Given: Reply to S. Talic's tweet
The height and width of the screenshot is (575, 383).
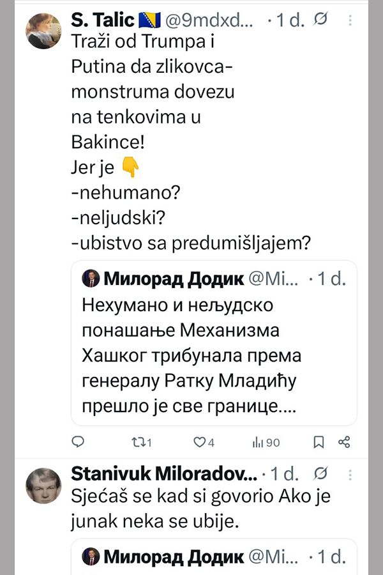Looking at the screenshot, I should 78,441.
